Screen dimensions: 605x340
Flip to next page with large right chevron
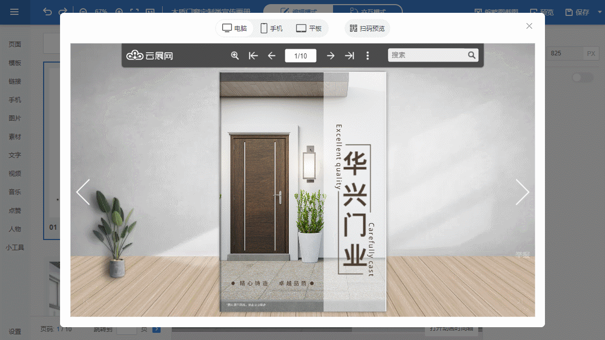point(522,192)
